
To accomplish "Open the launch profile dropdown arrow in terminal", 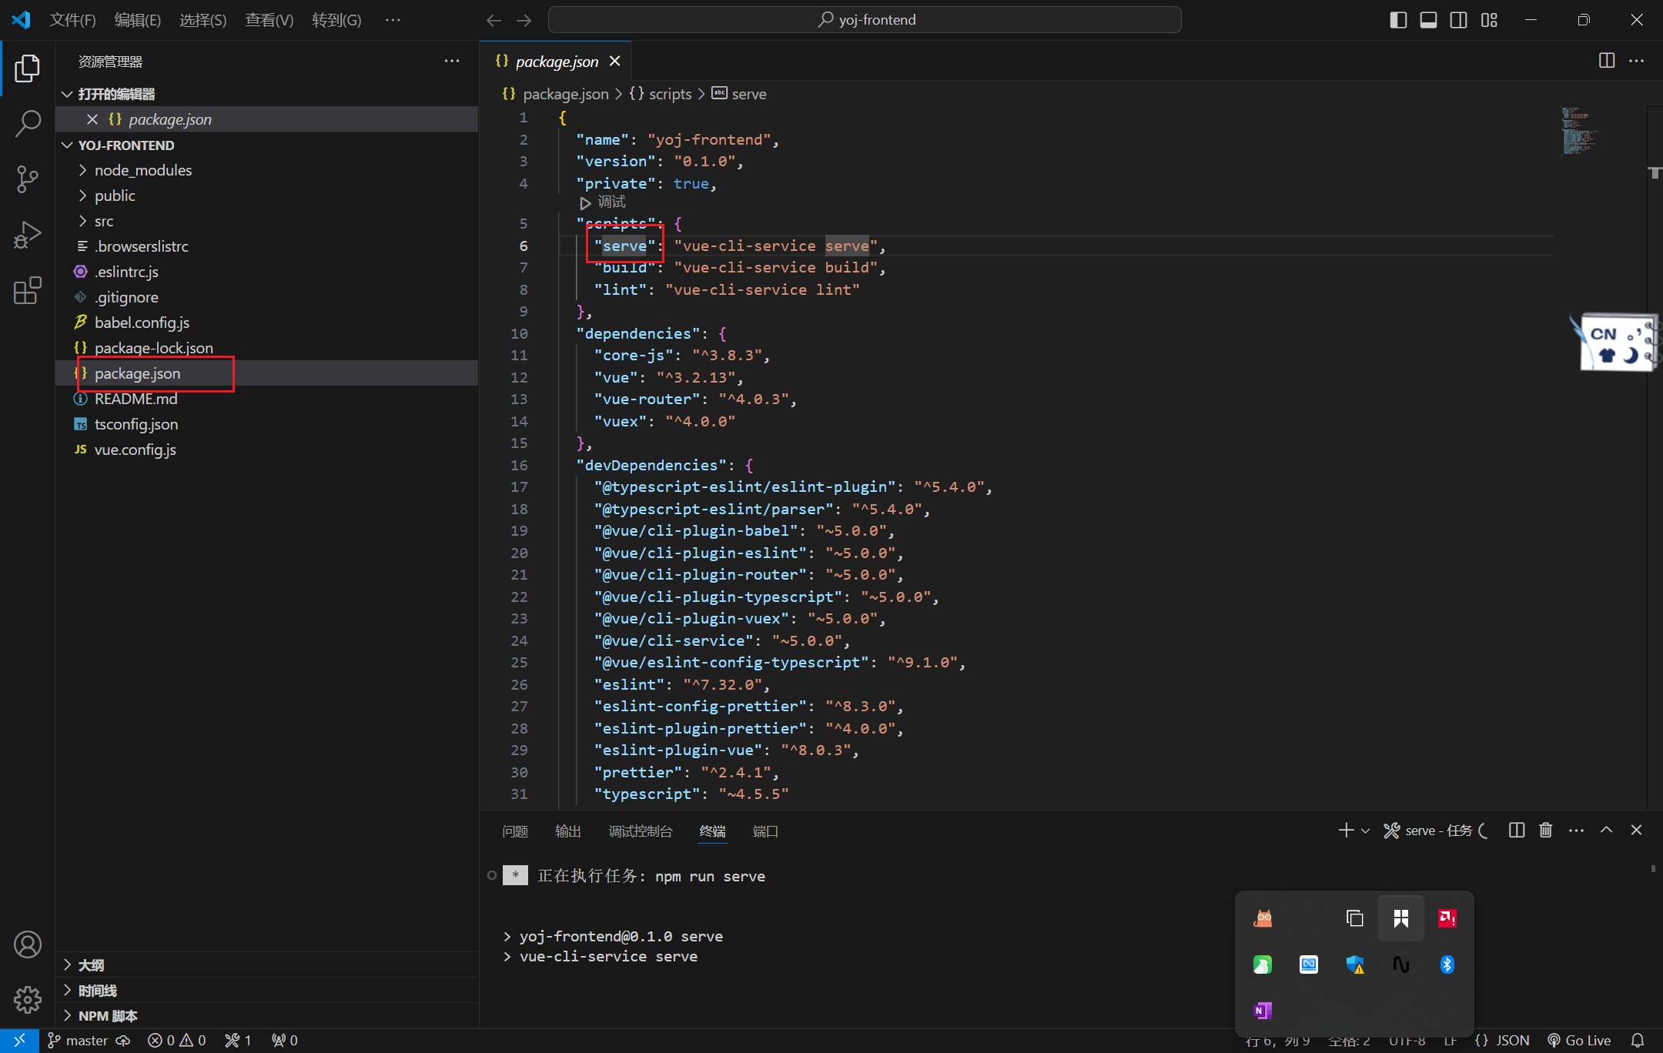I will [x=1365, y=831].
